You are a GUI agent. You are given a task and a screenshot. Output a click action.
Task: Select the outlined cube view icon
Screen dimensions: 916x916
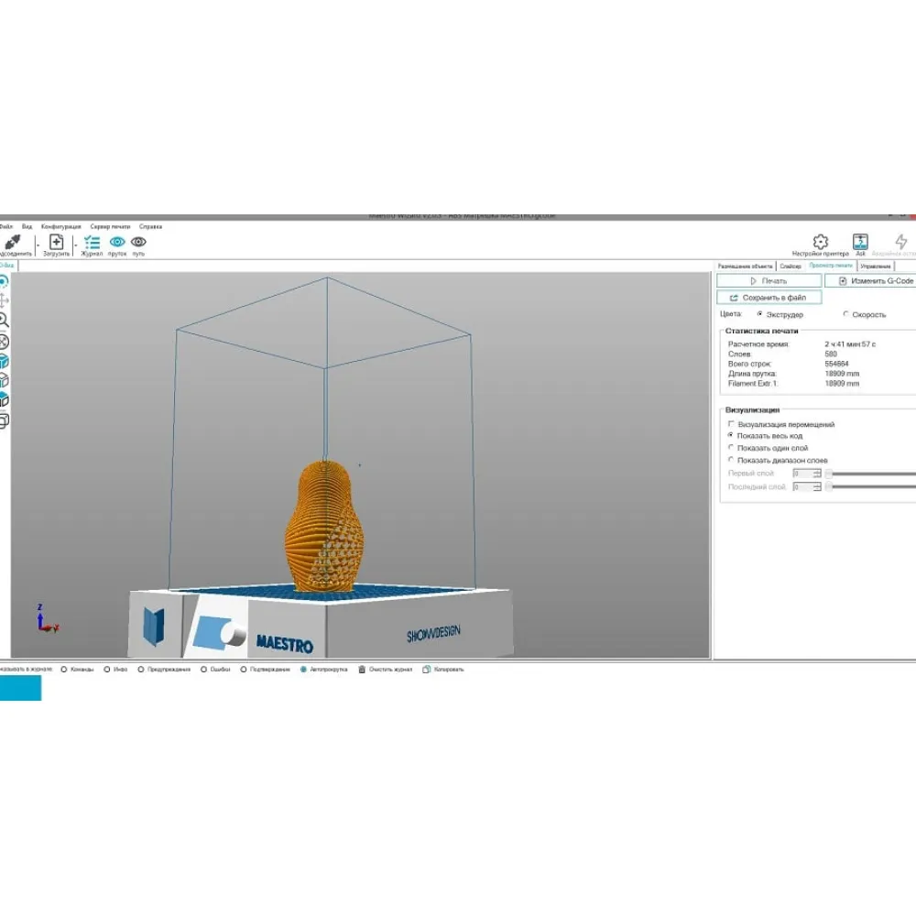coord(4,380)
